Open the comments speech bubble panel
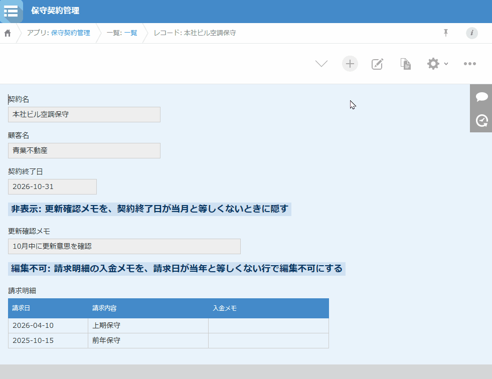 (481, 96)
